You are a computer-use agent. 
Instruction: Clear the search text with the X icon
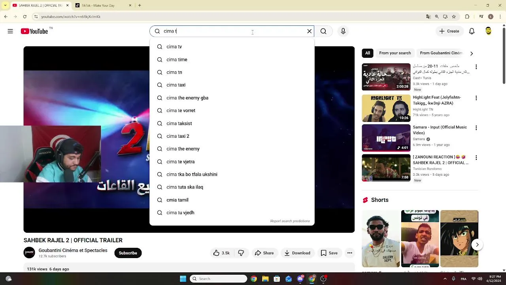[x=310, y=31]
